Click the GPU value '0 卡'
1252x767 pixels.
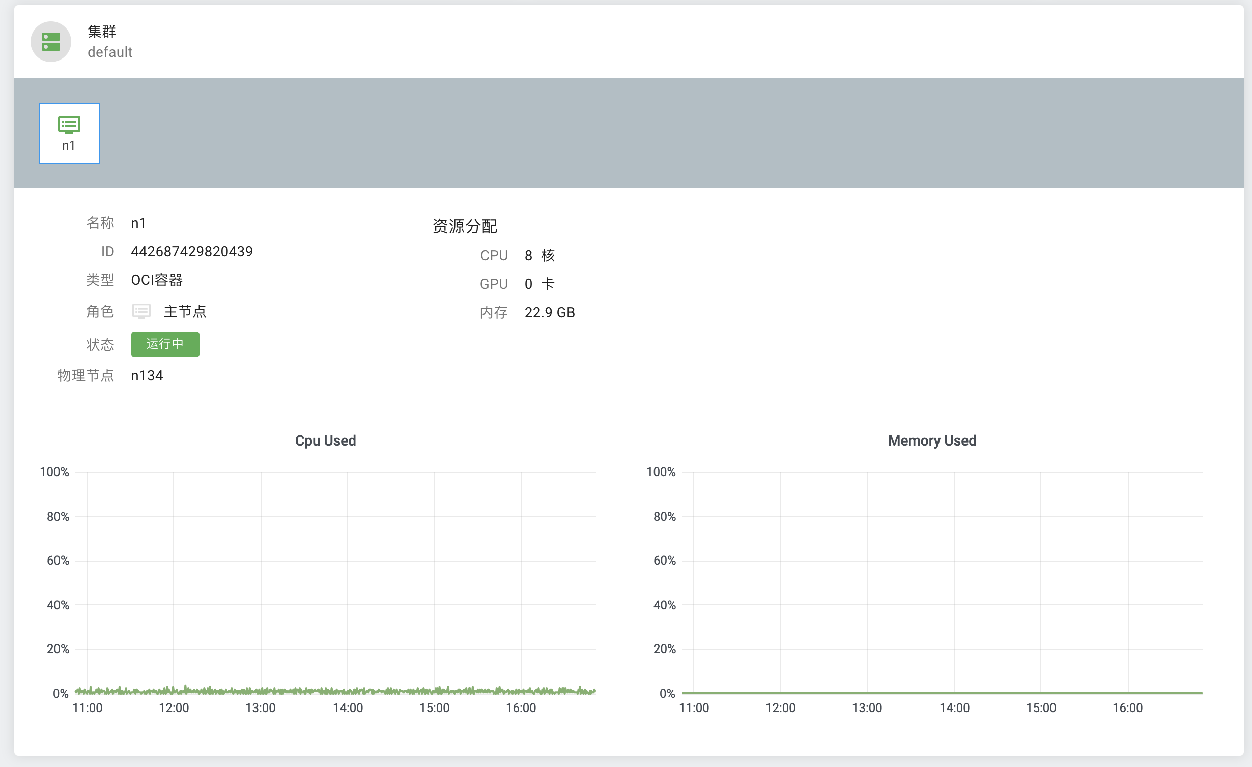click(539, 284)
